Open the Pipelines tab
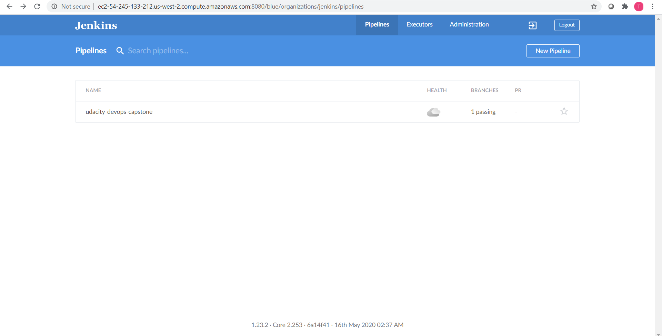662x336 pixels. point(377,24)
